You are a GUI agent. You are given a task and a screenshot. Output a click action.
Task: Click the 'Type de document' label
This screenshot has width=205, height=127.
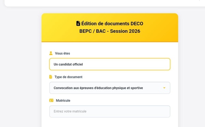pos(69,77)
